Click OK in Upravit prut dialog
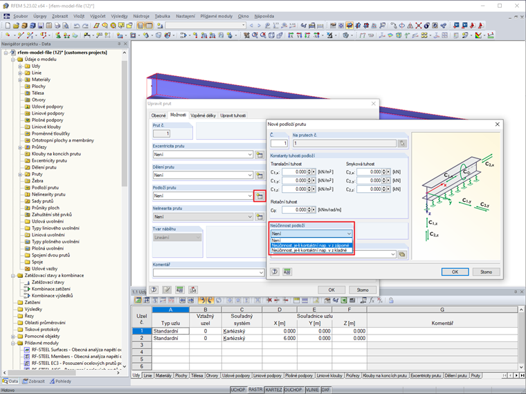The width and height of the screenshot is (526, 394). pos(332,290)
